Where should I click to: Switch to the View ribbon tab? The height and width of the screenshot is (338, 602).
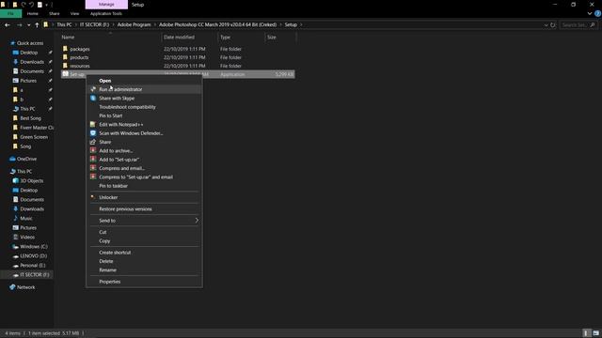74,13
